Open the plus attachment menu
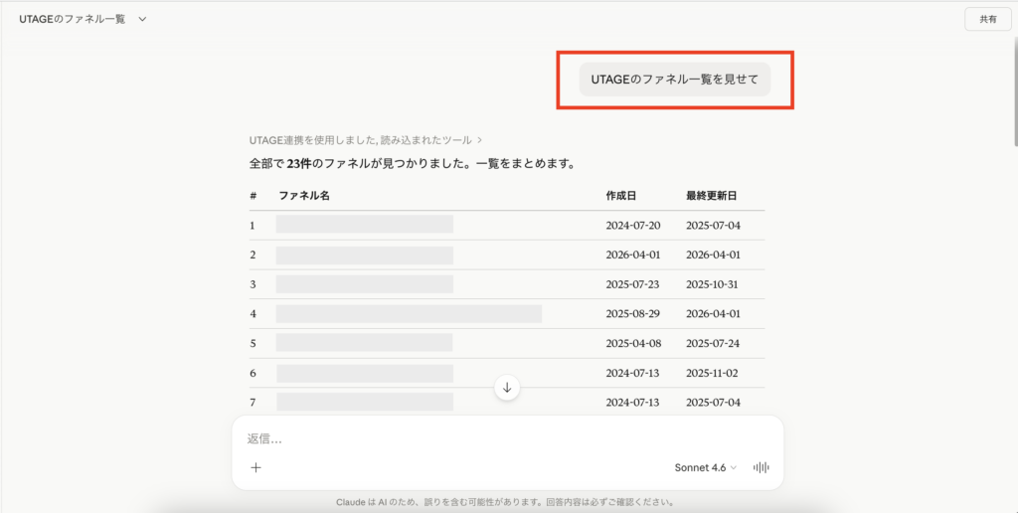1018x513 pixels. (x=255, y=467)
